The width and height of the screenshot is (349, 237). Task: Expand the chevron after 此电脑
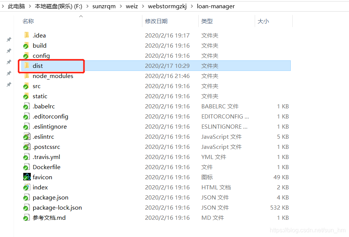click(x=30, y=6)
